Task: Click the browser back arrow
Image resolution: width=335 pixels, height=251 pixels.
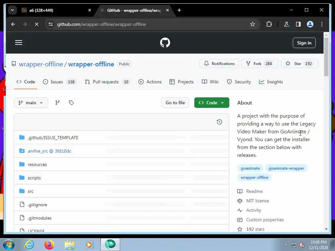Action: coord(13,24)
